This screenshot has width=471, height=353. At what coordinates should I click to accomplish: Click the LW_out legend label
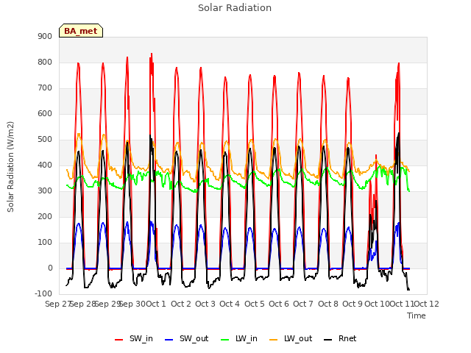pyautogui.click(x=298, y=338)
